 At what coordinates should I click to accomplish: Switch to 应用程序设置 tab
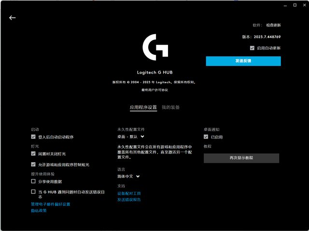point(143,107)
